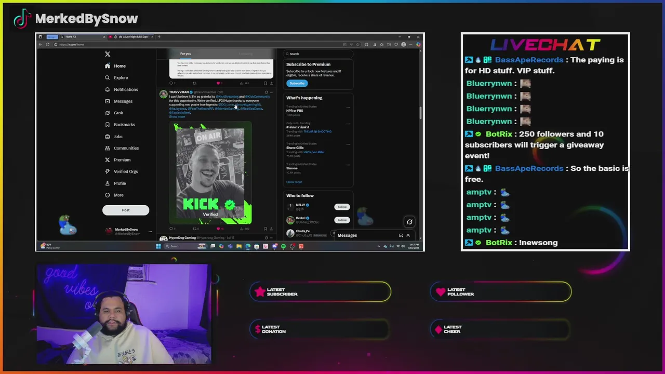Click Show more in TRAVVVMAN post text

[x=177, y=117]
